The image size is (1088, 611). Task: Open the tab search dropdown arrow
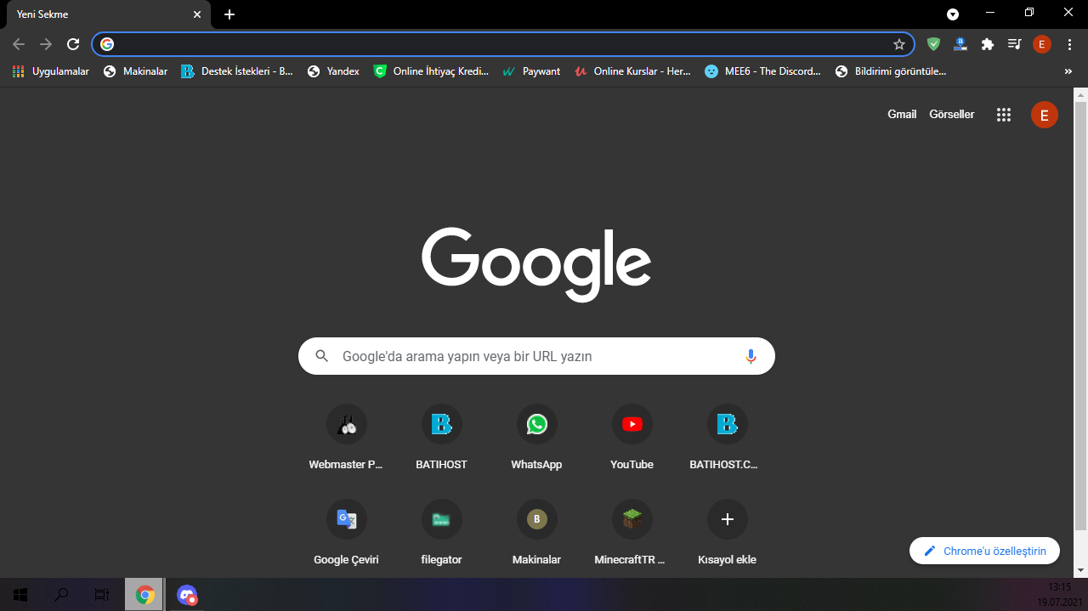pos(953,14)
